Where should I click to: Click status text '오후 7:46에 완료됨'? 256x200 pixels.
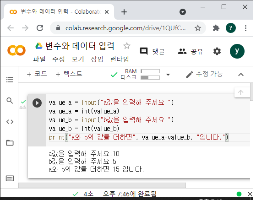(130, 194)
